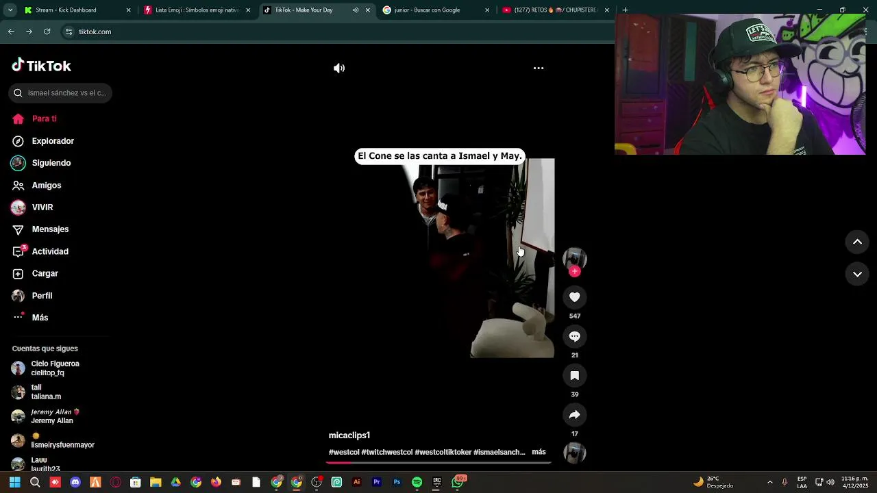
Task: Expand the caption with 'más'
Action: [539, 452]
